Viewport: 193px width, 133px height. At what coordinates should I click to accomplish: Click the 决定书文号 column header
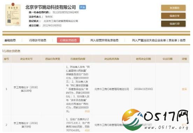[26, 59]
